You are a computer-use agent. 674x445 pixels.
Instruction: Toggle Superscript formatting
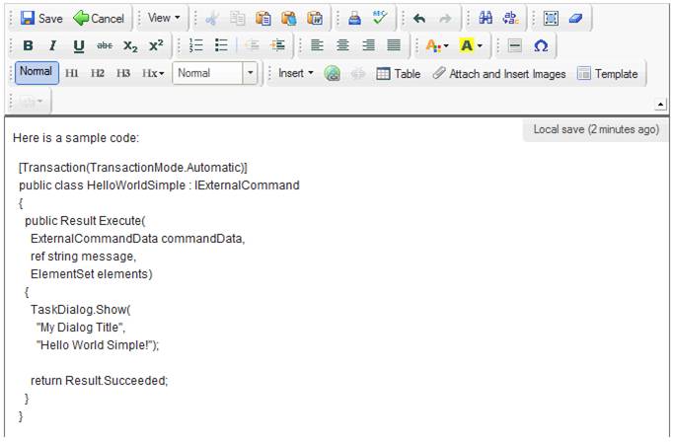(x=156, y=45)
